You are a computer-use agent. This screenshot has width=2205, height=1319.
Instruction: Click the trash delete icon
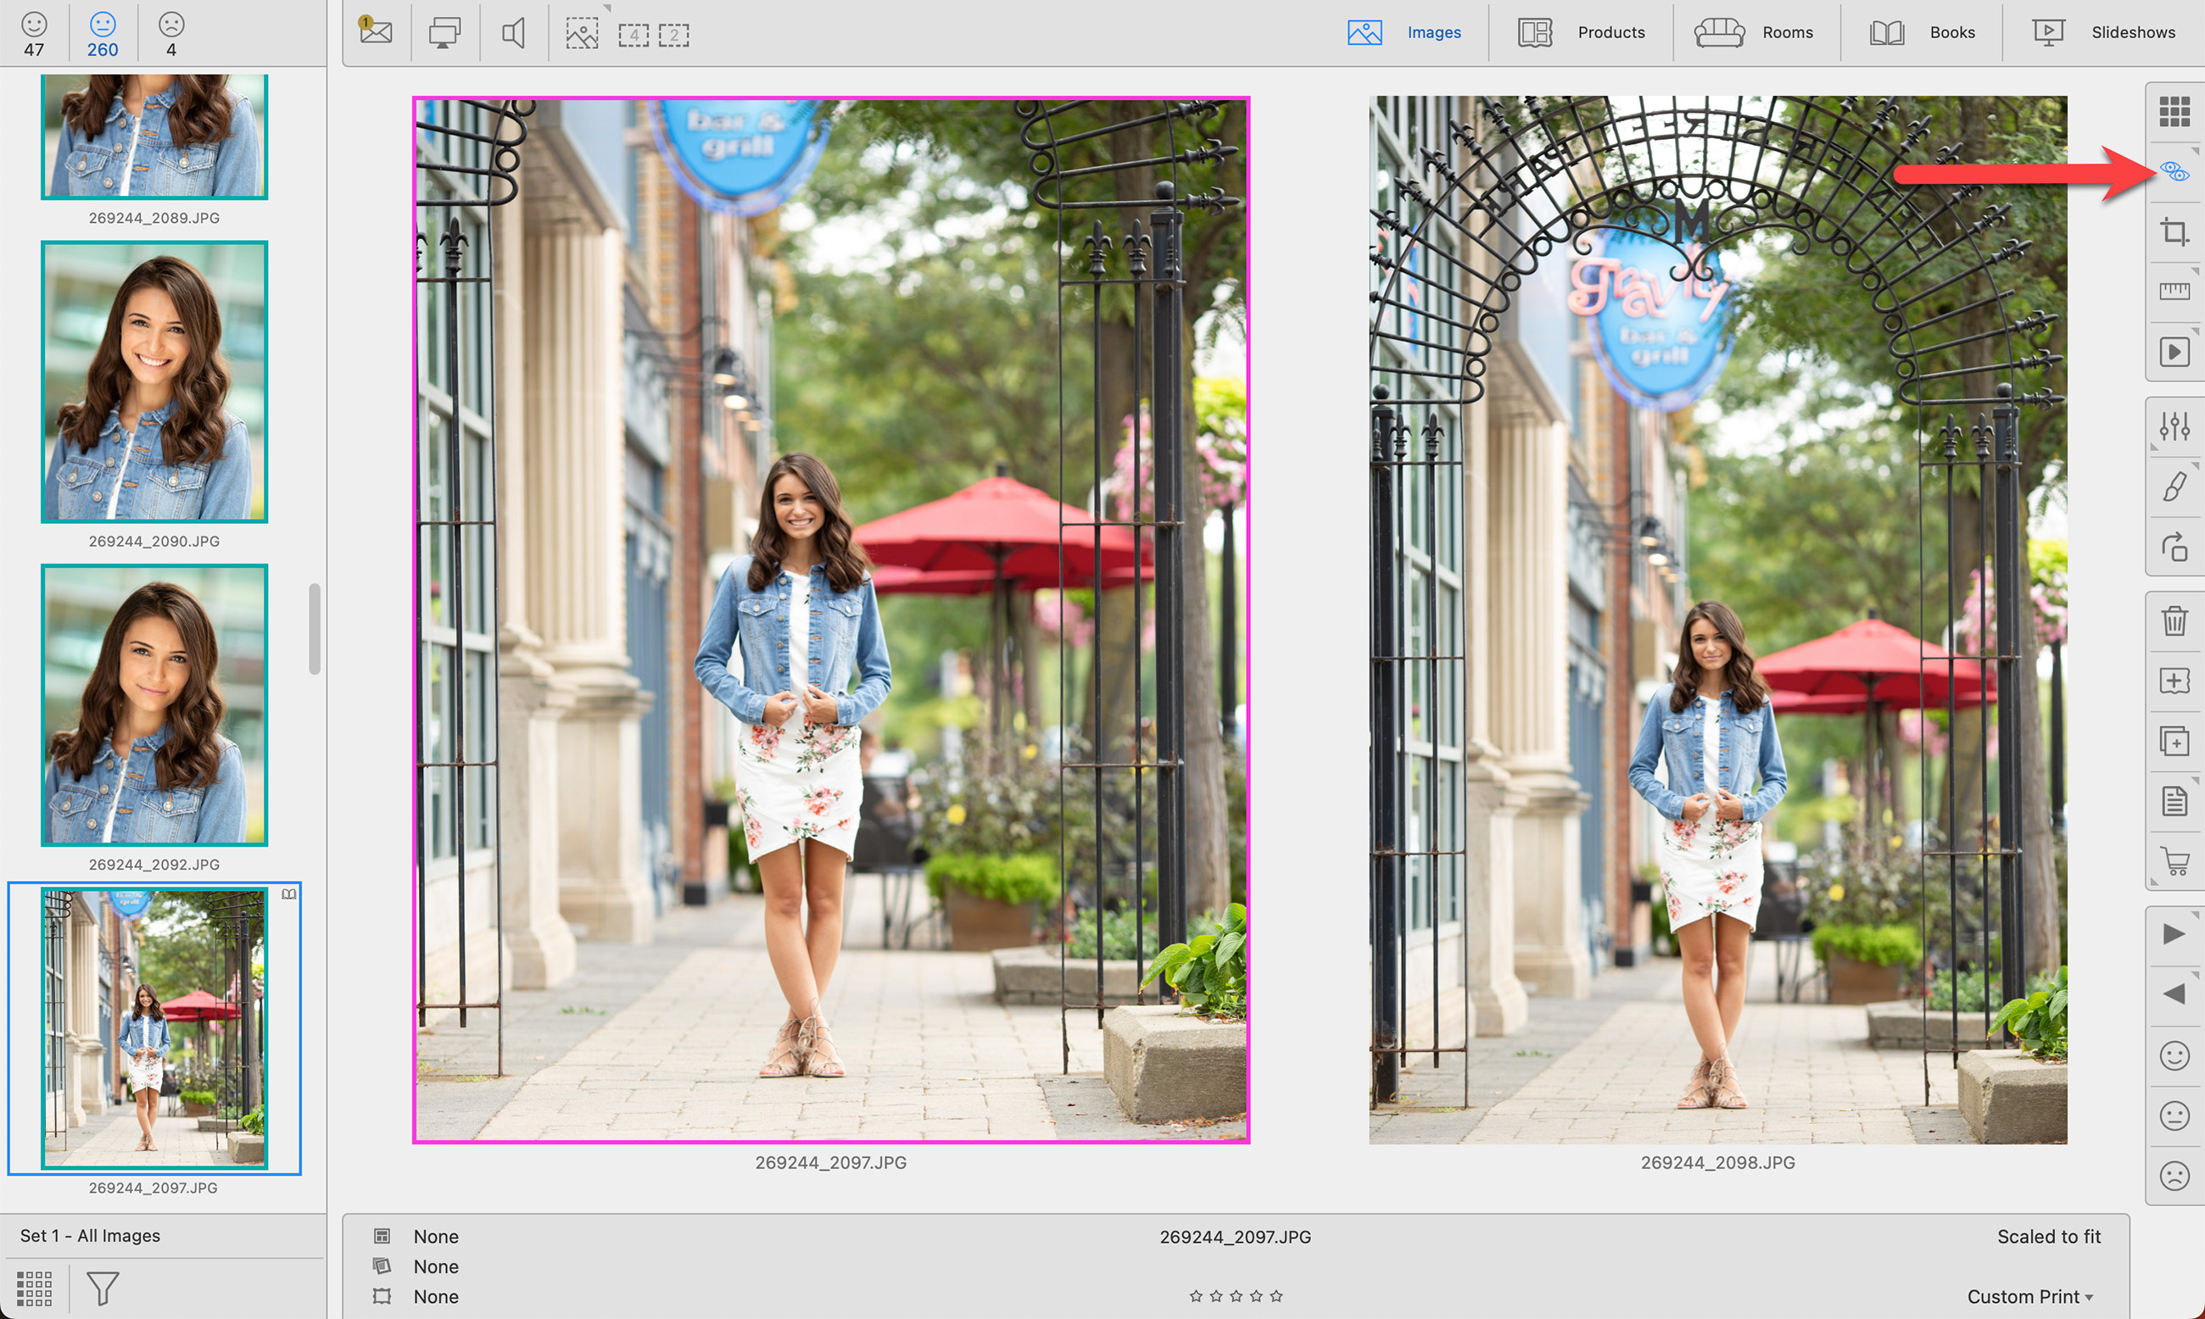[x=2174, y=621]
